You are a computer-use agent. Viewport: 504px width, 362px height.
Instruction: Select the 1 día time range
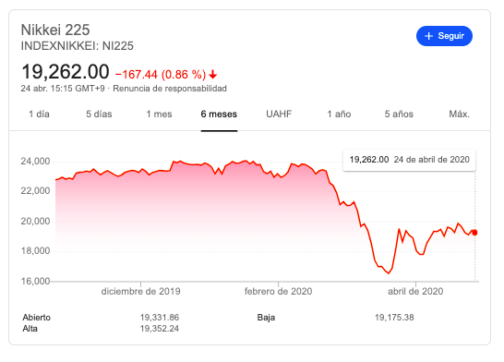coord(39,115)
